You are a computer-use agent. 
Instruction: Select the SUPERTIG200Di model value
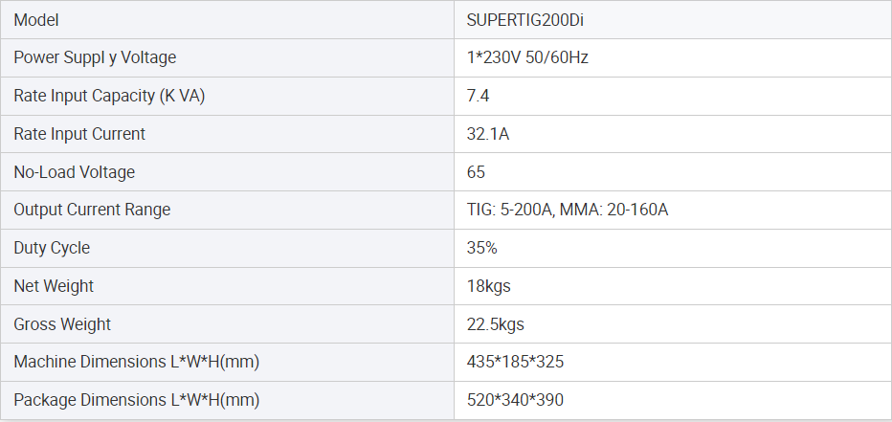[x=525, y=20]
